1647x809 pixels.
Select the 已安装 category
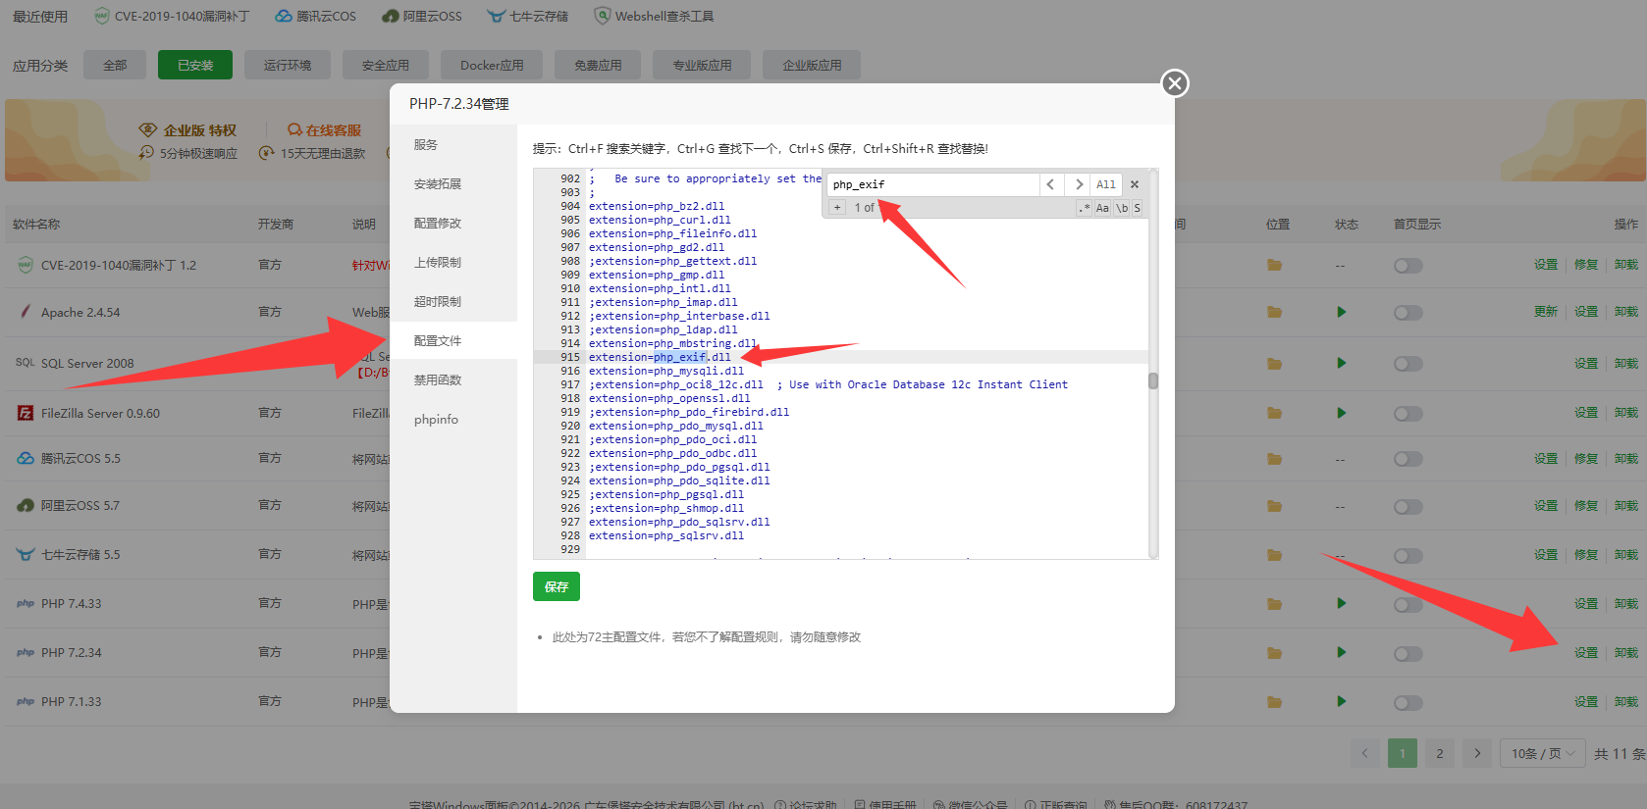[x=195, y=65]
